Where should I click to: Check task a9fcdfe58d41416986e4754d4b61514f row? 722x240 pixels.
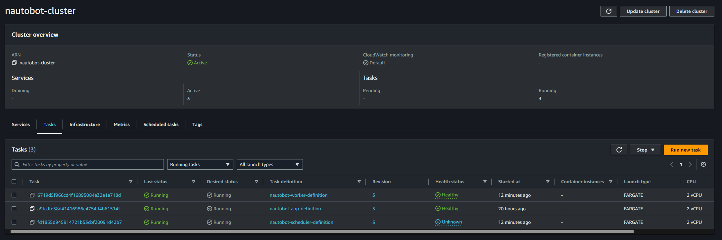click(x=14, y=209)
